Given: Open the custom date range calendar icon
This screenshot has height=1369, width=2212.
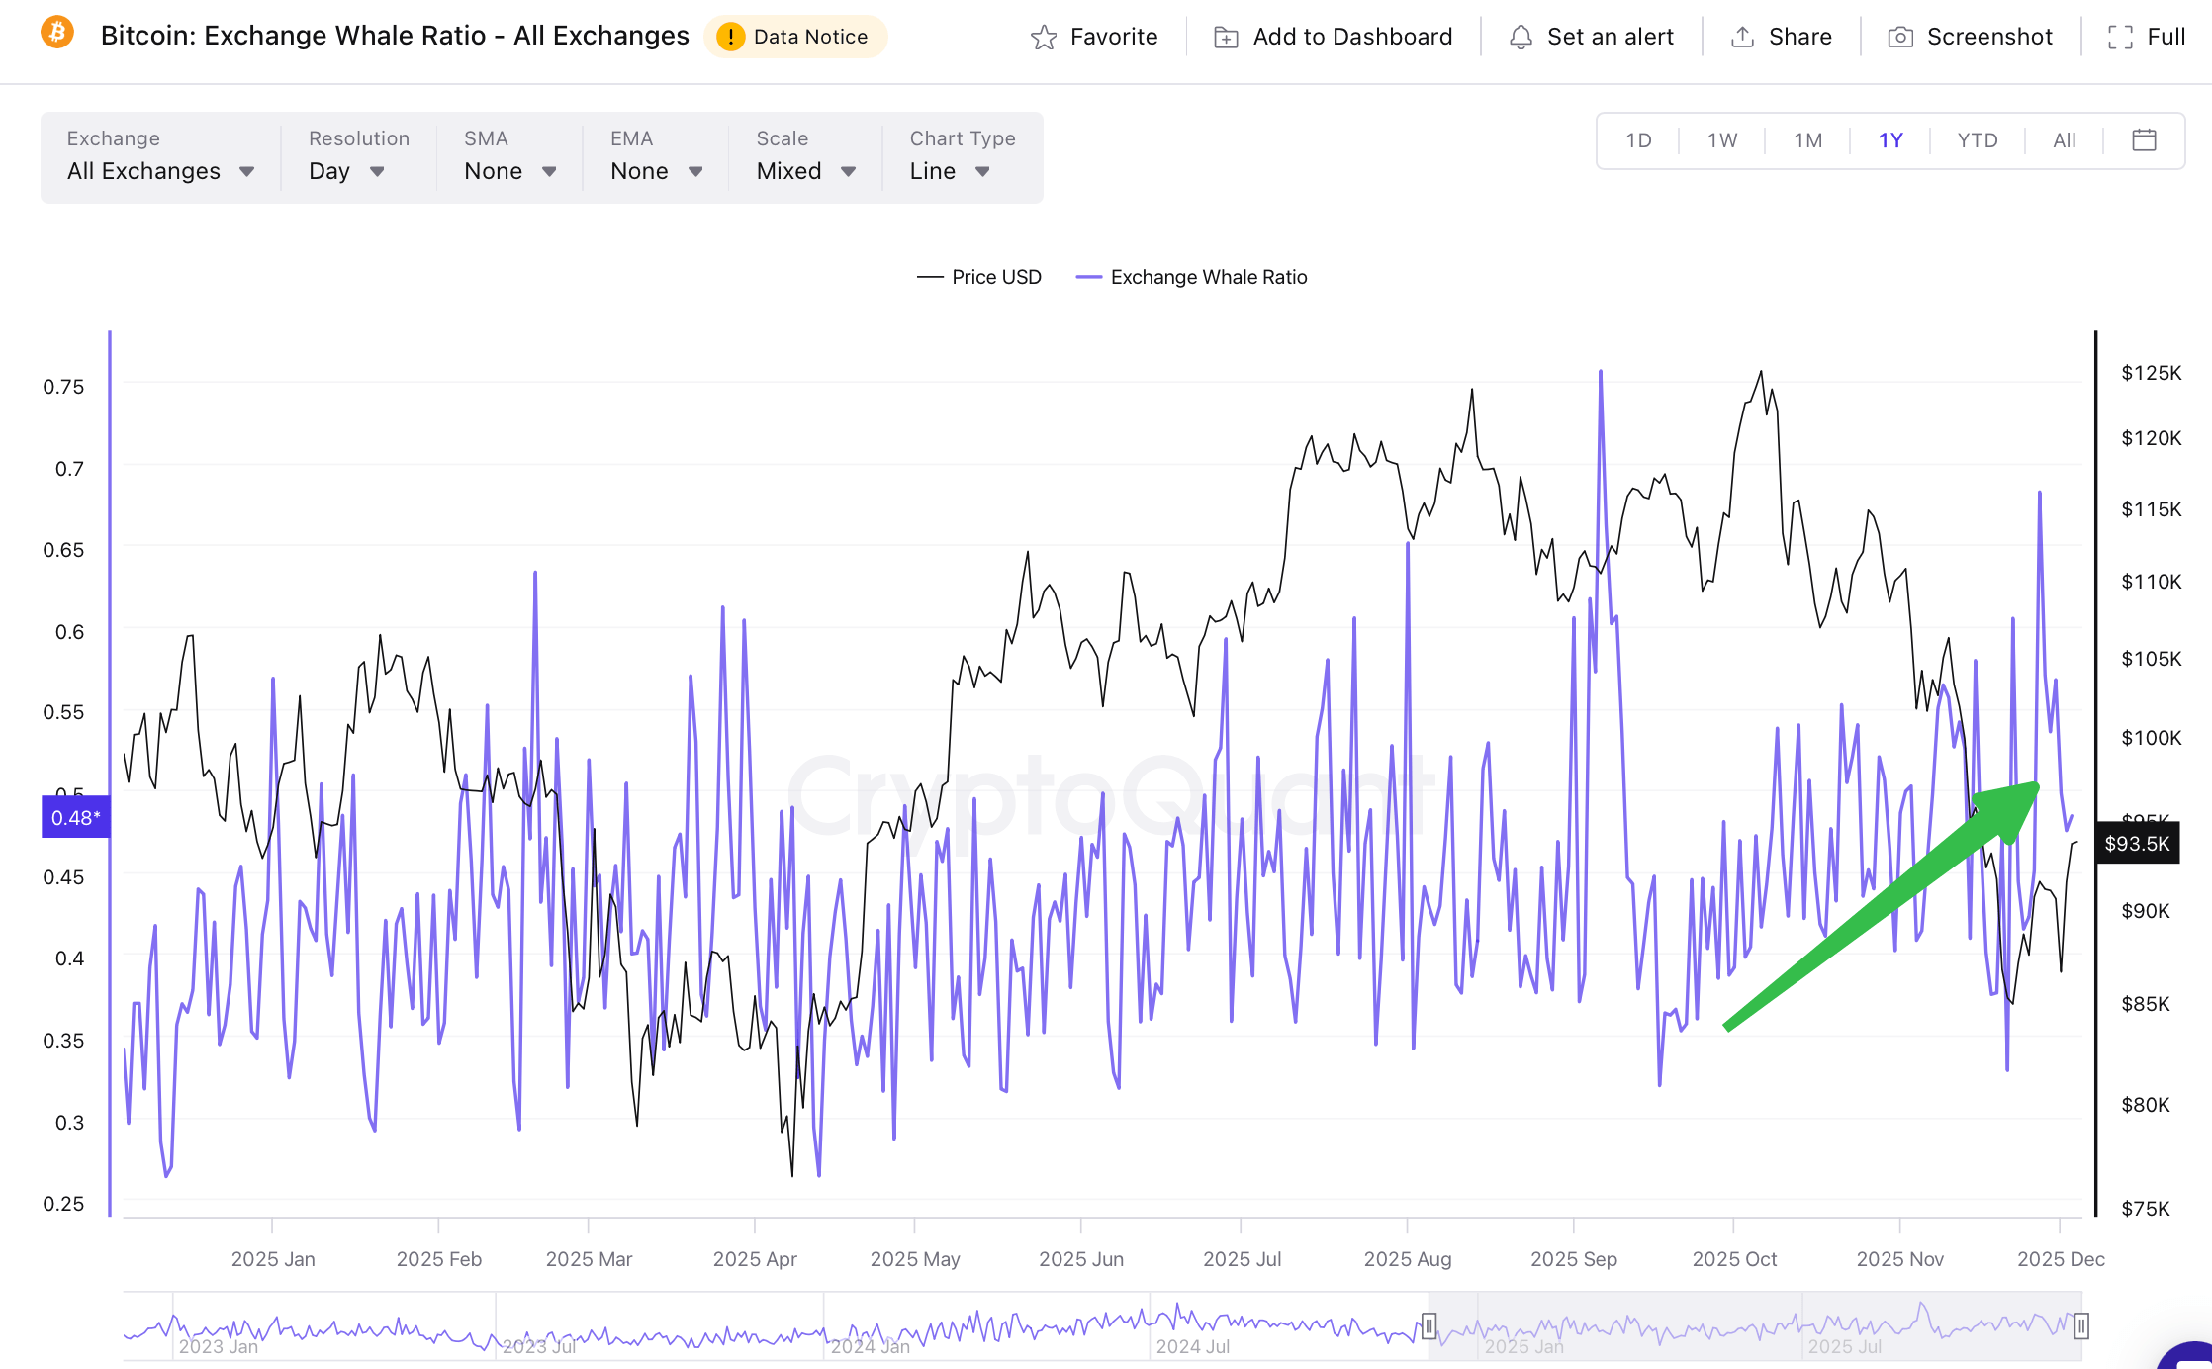Looking at the screenshot, I should [x=2144, y=140].
